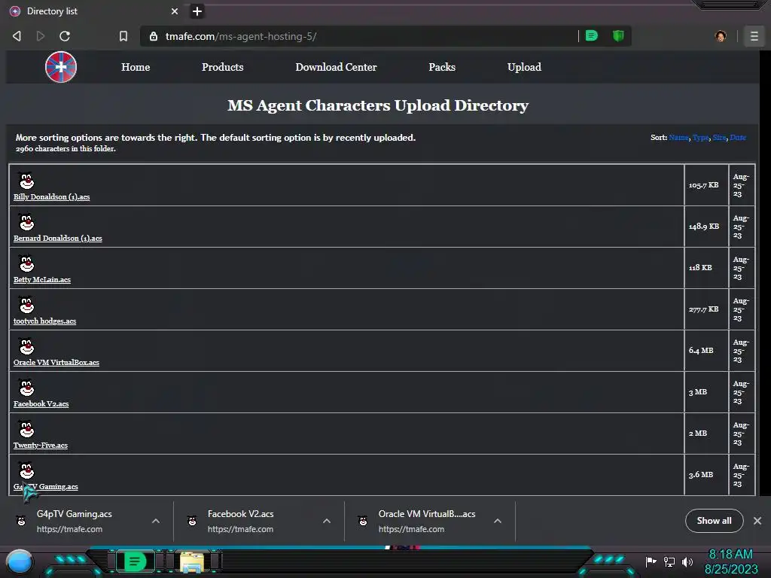Open the browser hamburger menu

754,36
